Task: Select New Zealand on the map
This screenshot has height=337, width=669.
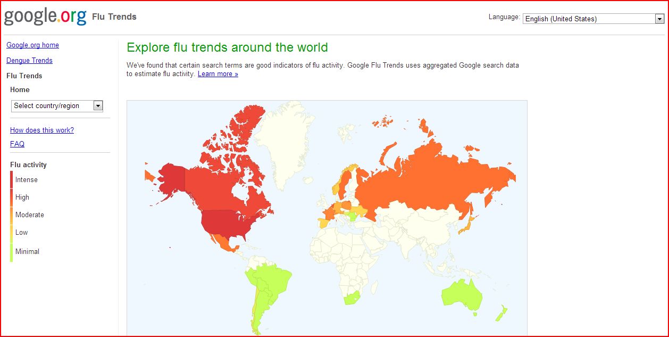Action: tap(501, 314)
